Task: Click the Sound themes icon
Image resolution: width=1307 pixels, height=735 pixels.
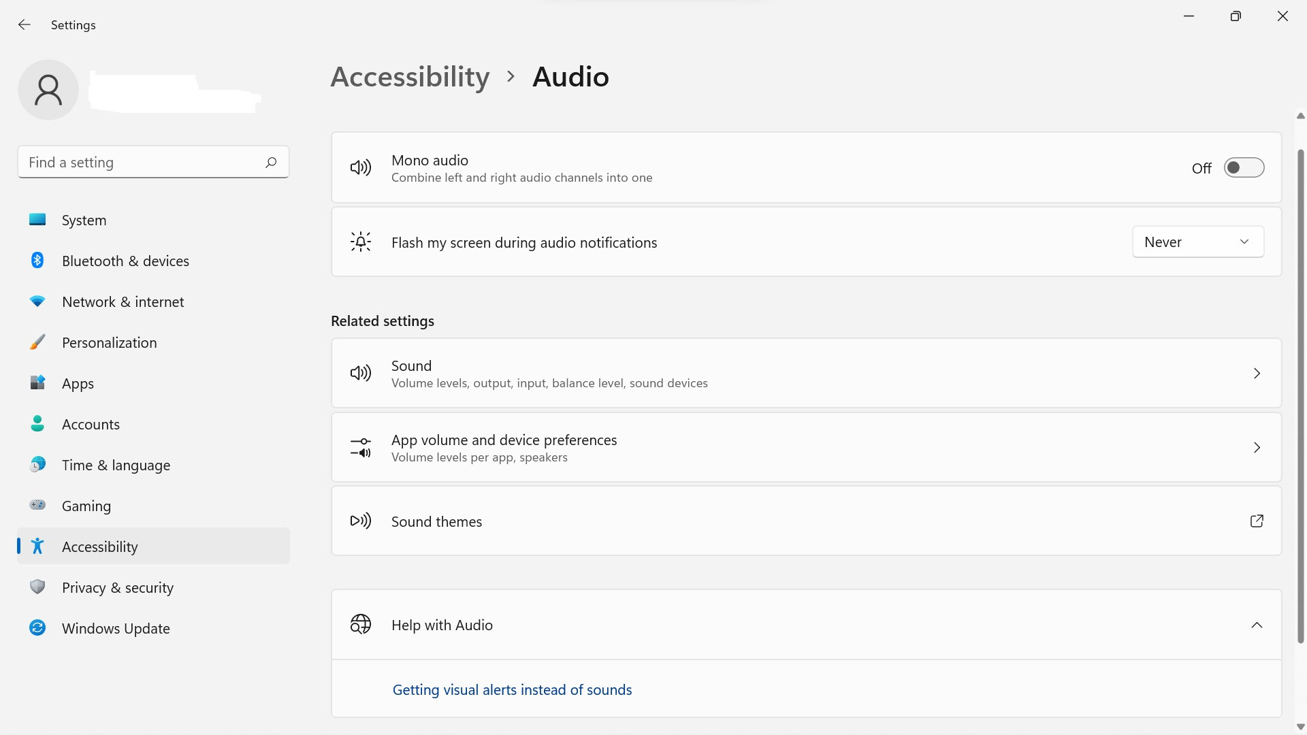Action: click(x=361, y=521)
